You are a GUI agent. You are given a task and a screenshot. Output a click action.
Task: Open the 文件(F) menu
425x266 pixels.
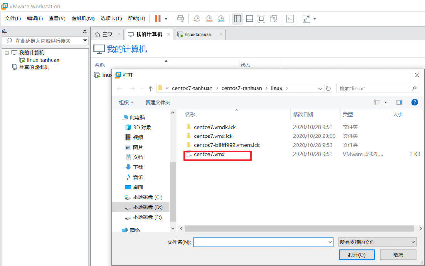(13, 18)
